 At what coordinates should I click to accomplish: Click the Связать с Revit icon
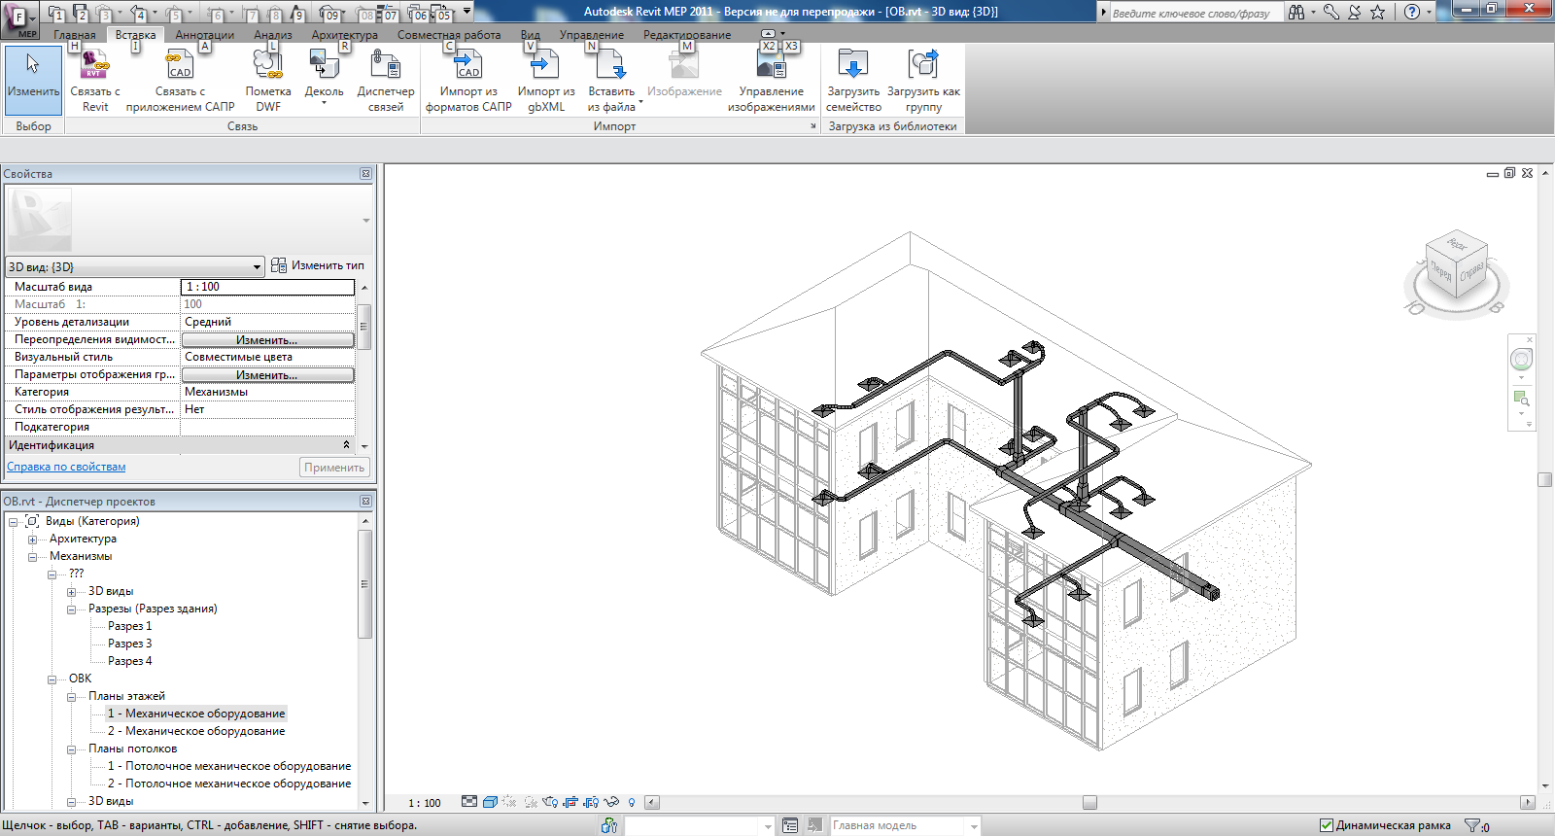[95, 66]
